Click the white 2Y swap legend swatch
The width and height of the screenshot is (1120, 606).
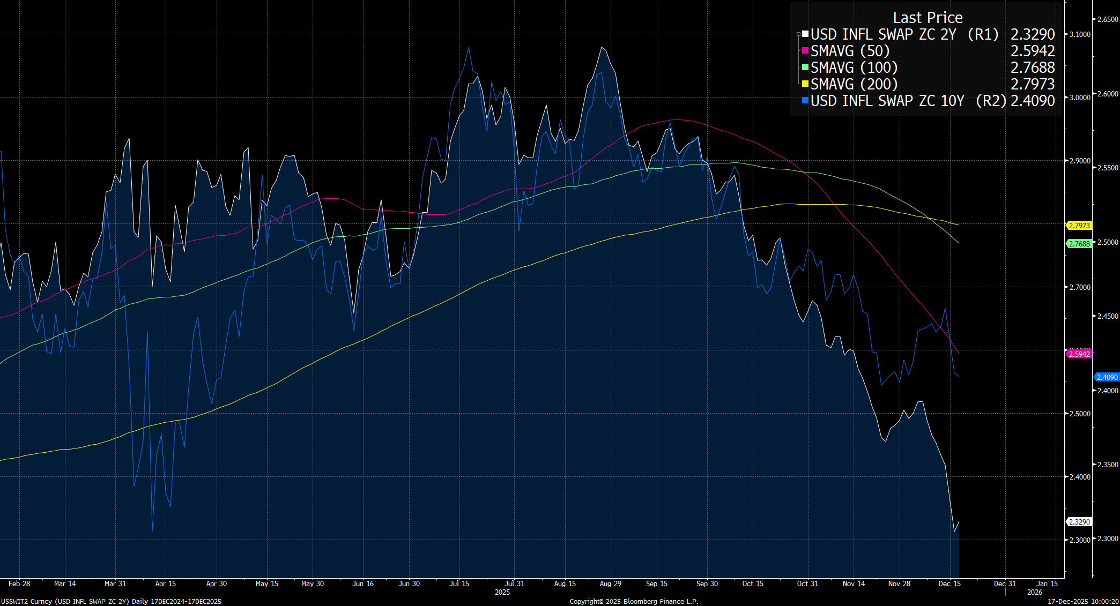pyautogui.click(x=805, y=34)
